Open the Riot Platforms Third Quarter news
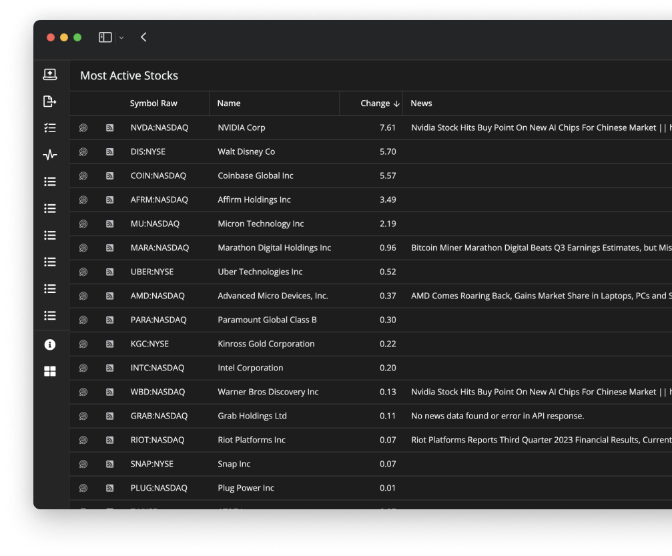The height and width of the screenshot is (556, 672). coord(541,440)
